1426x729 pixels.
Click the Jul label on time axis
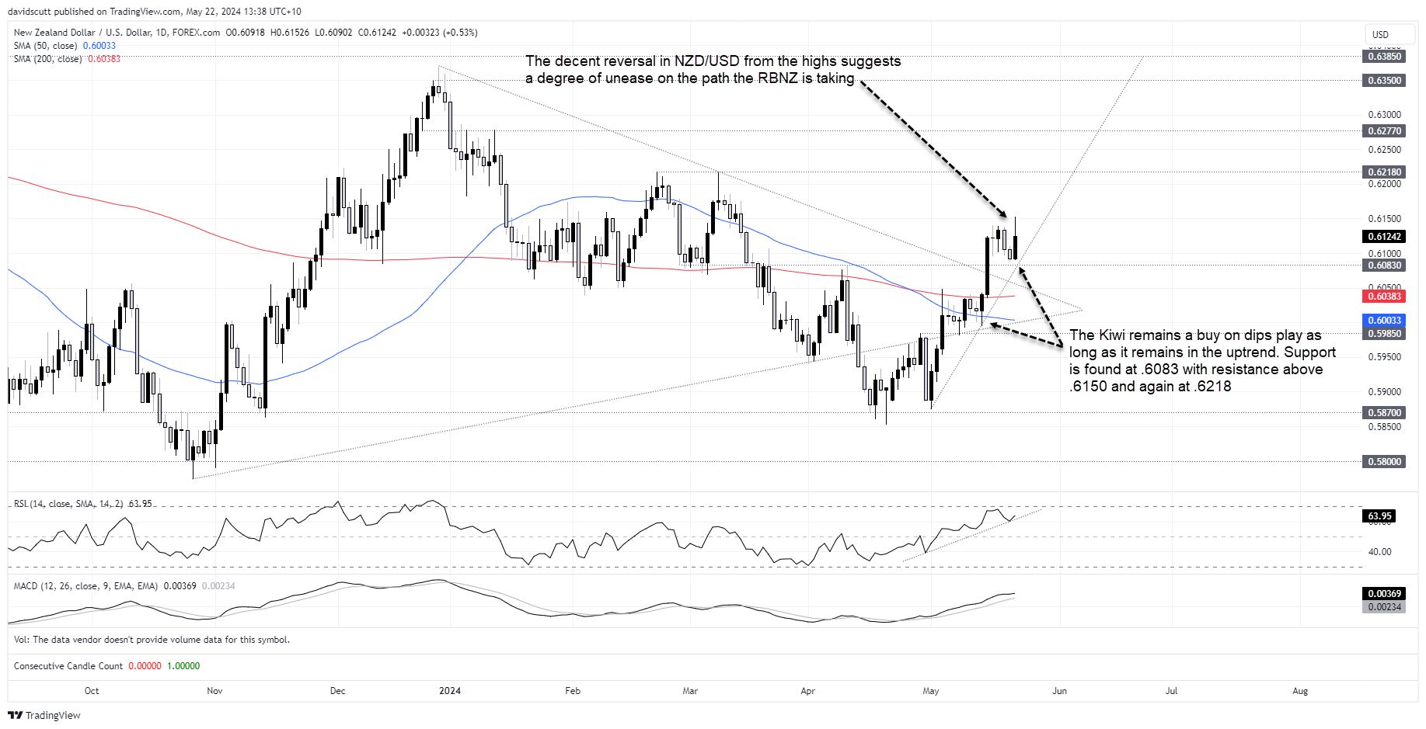(x=1171, y=691)
